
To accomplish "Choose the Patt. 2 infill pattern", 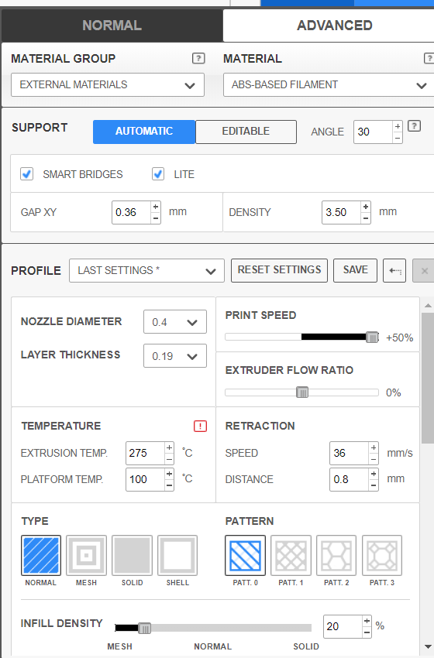I will coord(336,555).
